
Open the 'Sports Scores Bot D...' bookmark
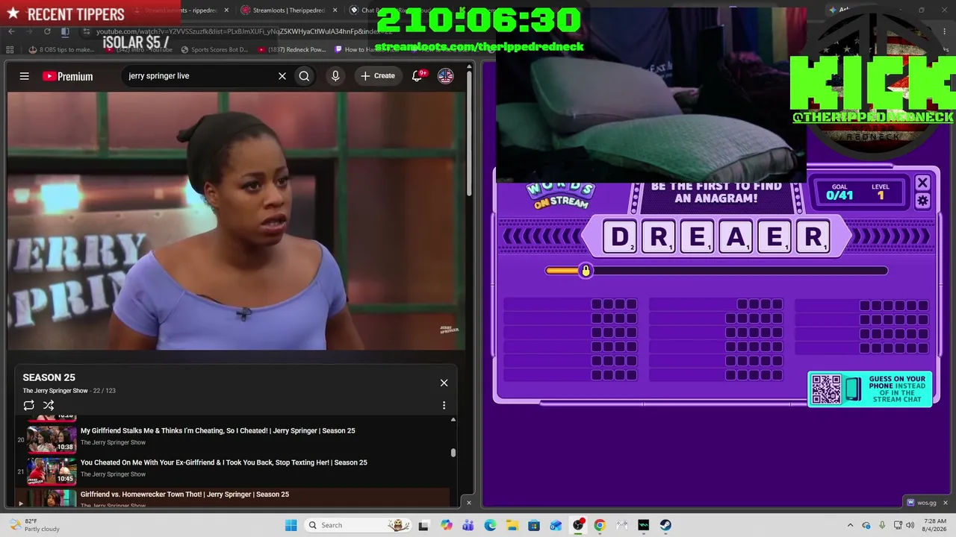pyautogui.click(x=214, y=50)
